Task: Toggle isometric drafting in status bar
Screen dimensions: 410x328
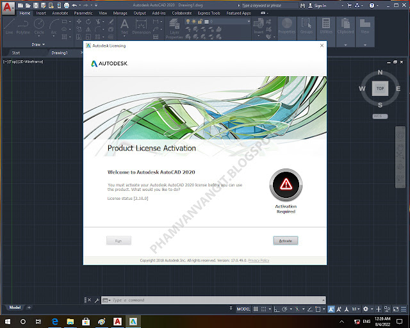Action: 297,309
